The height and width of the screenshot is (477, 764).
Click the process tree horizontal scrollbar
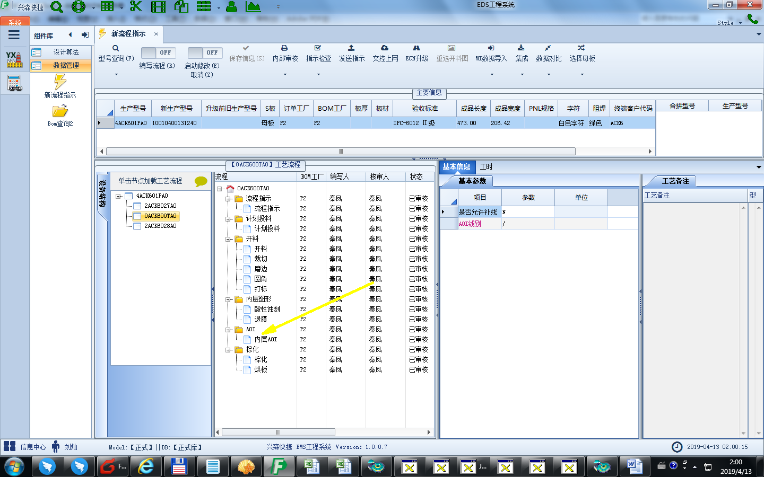tap(278, 432)
